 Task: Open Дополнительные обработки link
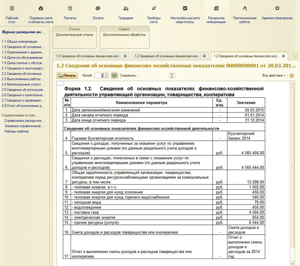click(124, 35)
